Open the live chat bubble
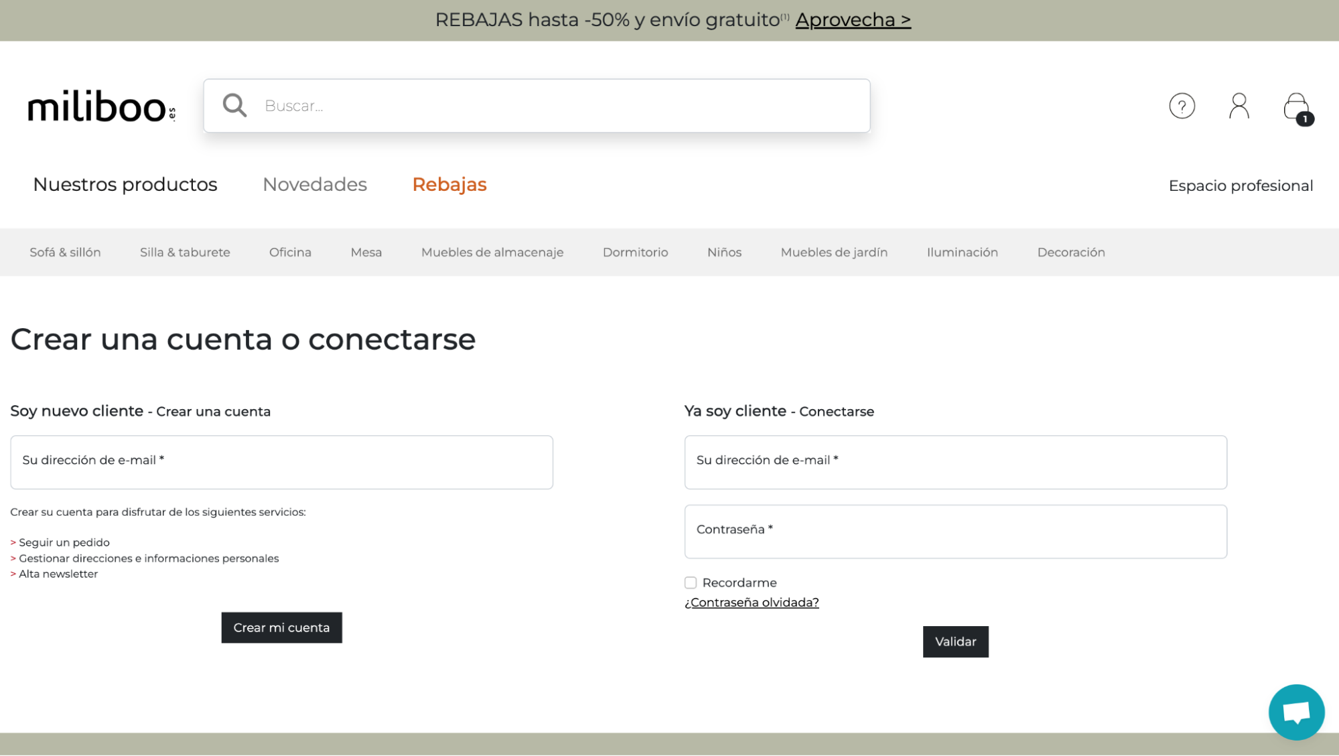The height and width of the screenshot is (756, 1339). [1296, 712]
